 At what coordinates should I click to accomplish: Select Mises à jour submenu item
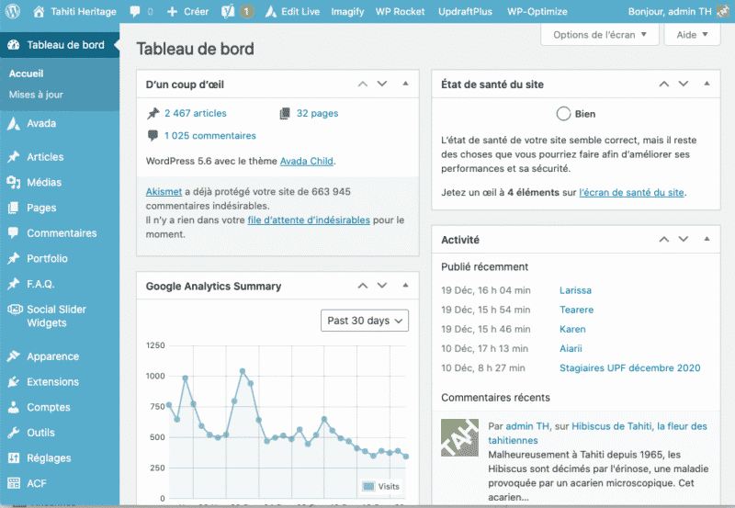tap(36, 95)
